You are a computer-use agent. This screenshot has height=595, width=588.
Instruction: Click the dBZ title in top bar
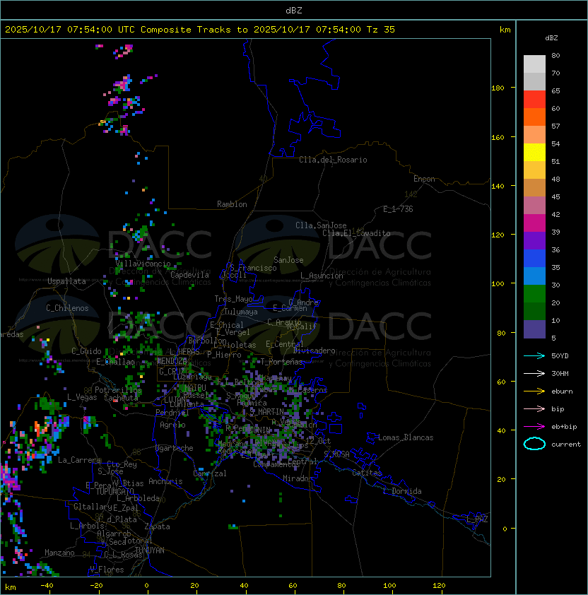tap(294, 10)
